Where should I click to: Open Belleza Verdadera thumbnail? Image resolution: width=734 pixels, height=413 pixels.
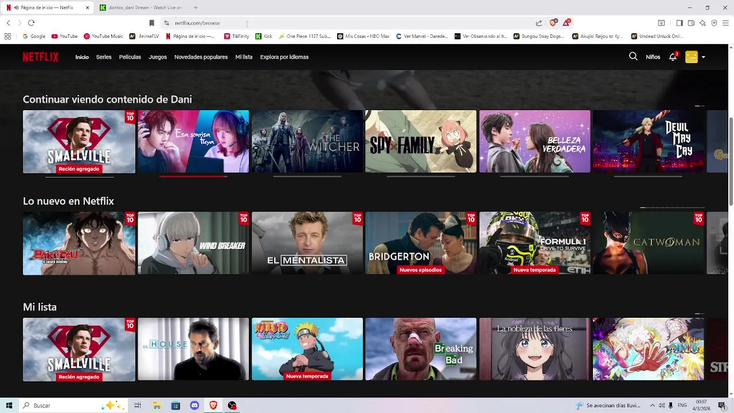click(x=534, y=141)
